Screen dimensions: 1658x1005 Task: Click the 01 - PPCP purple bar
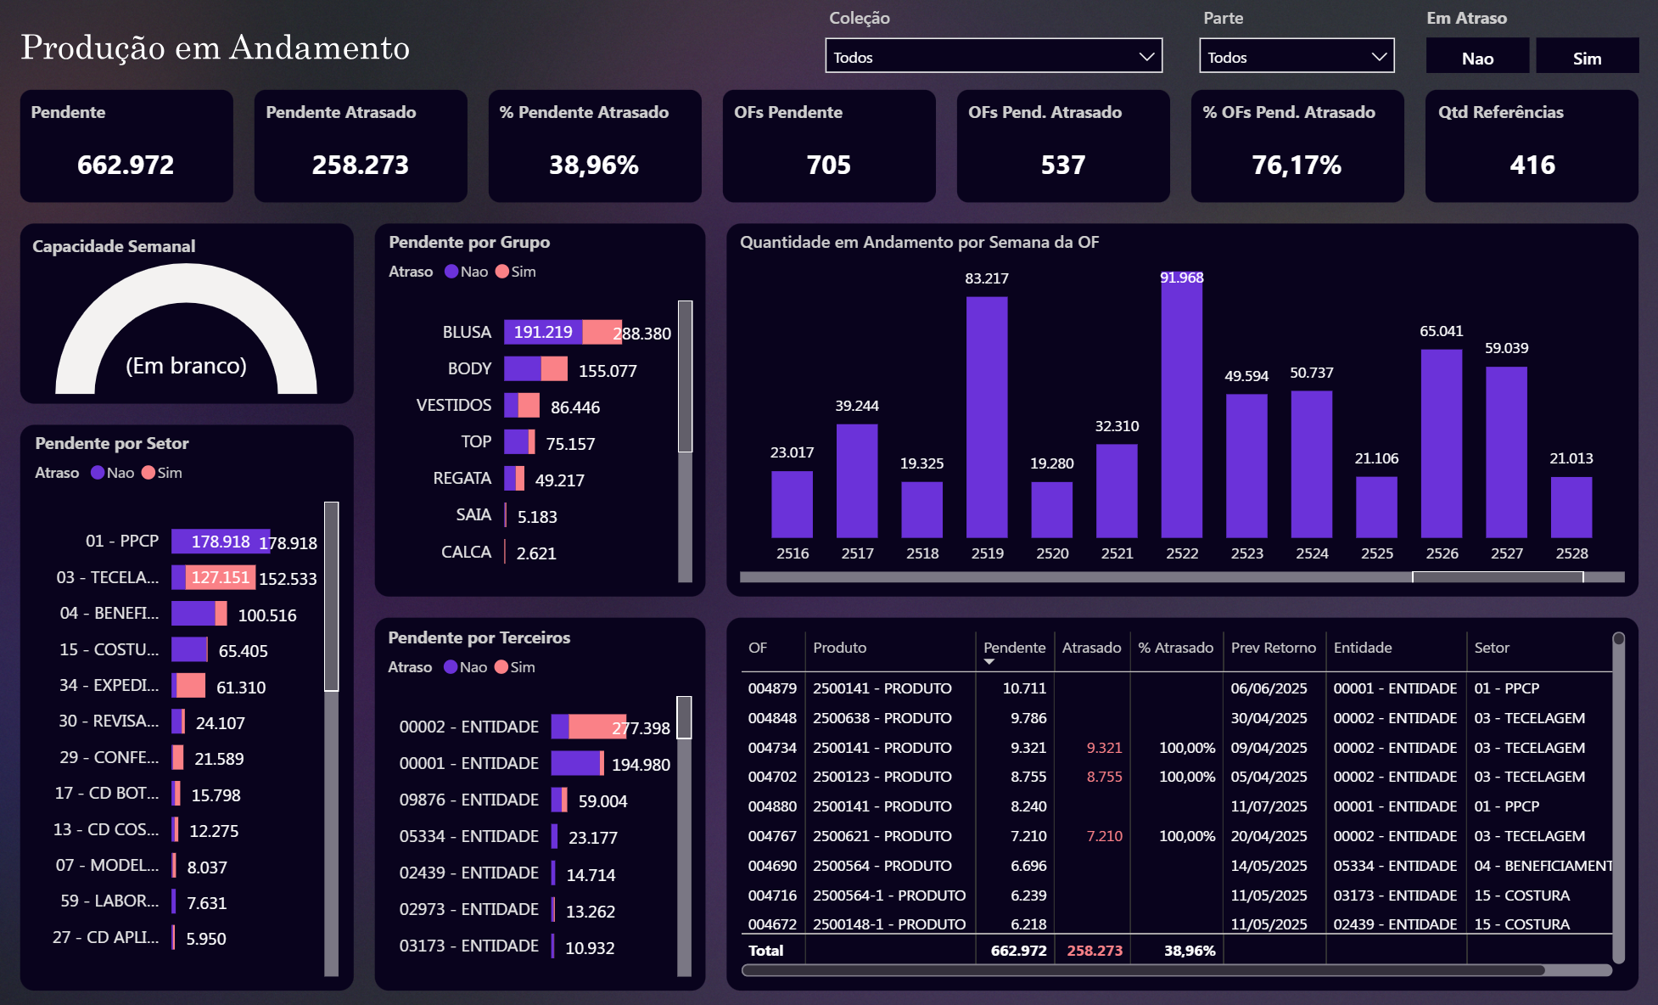[219, 542]
